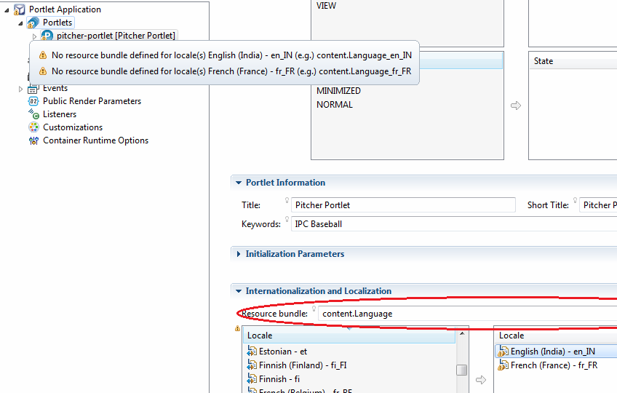Click the Estonian - et locale icon
Screen dimensions: 617x393
[x=252, y=352]
